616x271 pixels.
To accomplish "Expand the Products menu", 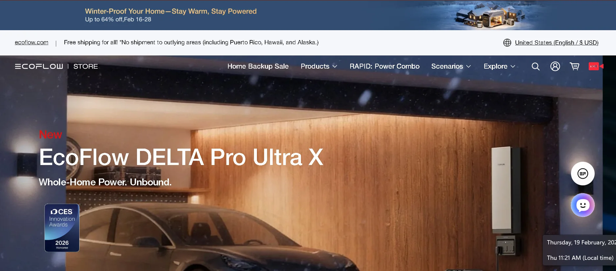I will pyautogui.click(x=319, y=66).
